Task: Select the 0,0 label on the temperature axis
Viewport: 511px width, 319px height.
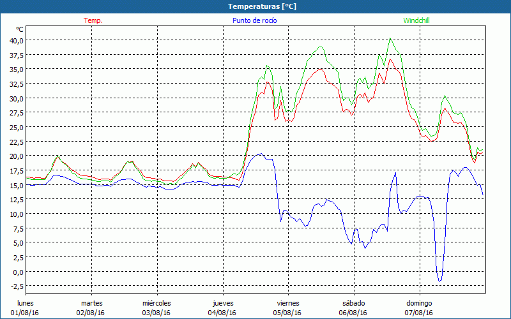Action: [x=17, y=272]
